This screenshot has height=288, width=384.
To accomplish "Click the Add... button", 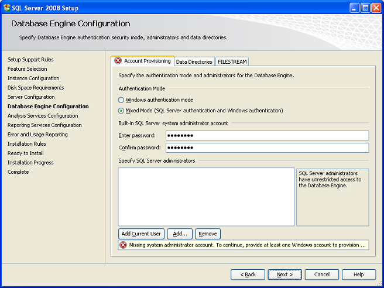I will point(180,234).
